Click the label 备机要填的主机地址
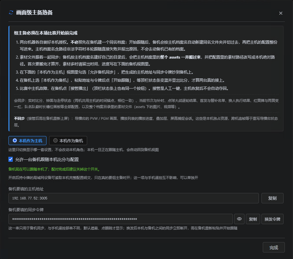The image size is (293, 259). 26,189
